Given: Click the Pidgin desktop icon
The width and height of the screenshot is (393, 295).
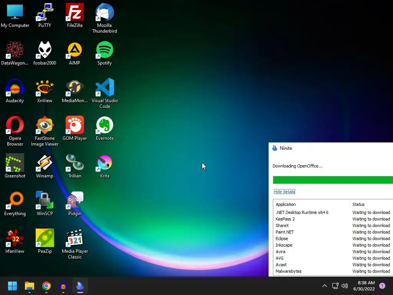Looking at the screenshot, I should [x=75, y=204].
